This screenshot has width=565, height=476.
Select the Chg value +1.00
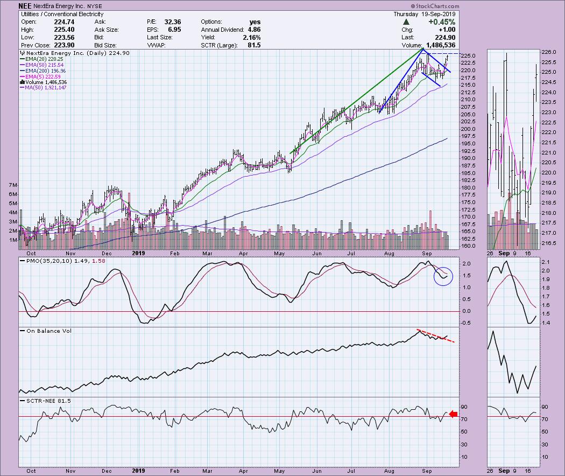[447, 30]
